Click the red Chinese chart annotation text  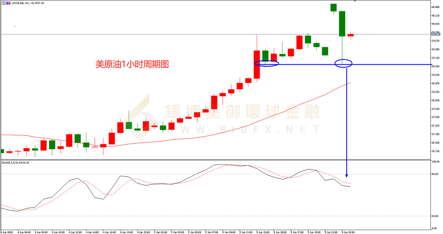click(x=132, y=64)
